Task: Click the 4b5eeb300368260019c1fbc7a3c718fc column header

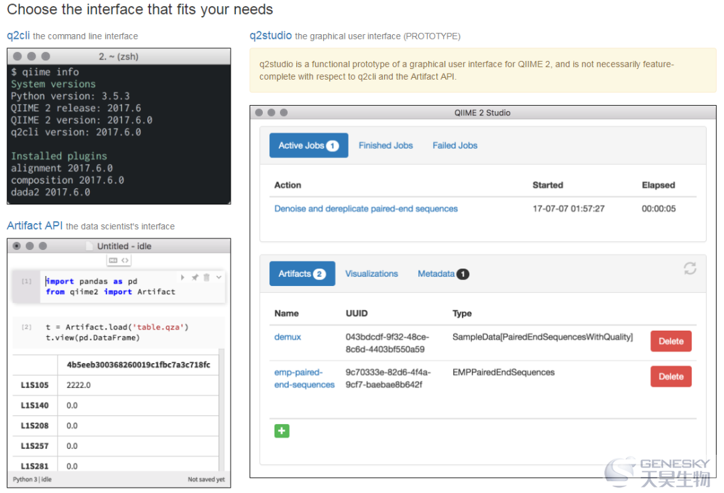Action: click(x=139, y=365)
